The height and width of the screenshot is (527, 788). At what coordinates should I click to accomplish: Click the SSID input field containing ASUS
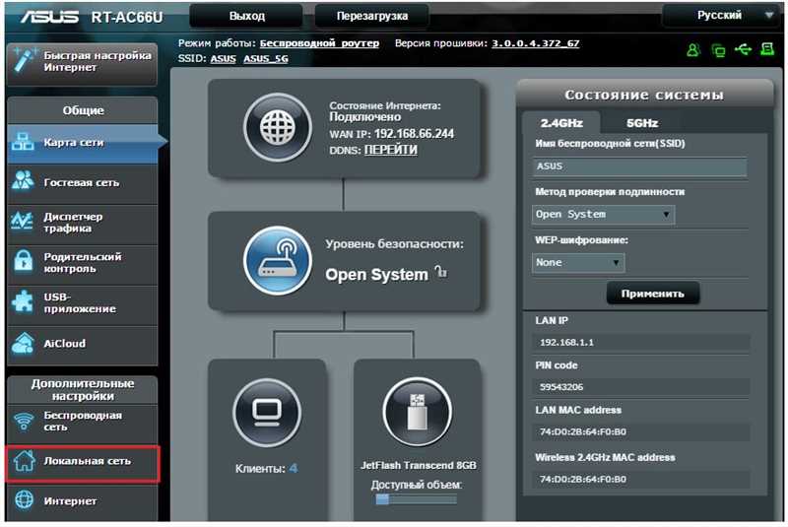pos(639,166)
